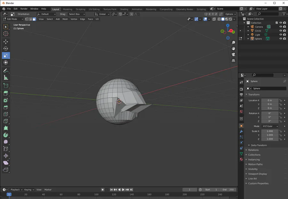The width and height of the screenshot is (288, 199).
Task: Select the Shear tool
Action: pos(6,163)
